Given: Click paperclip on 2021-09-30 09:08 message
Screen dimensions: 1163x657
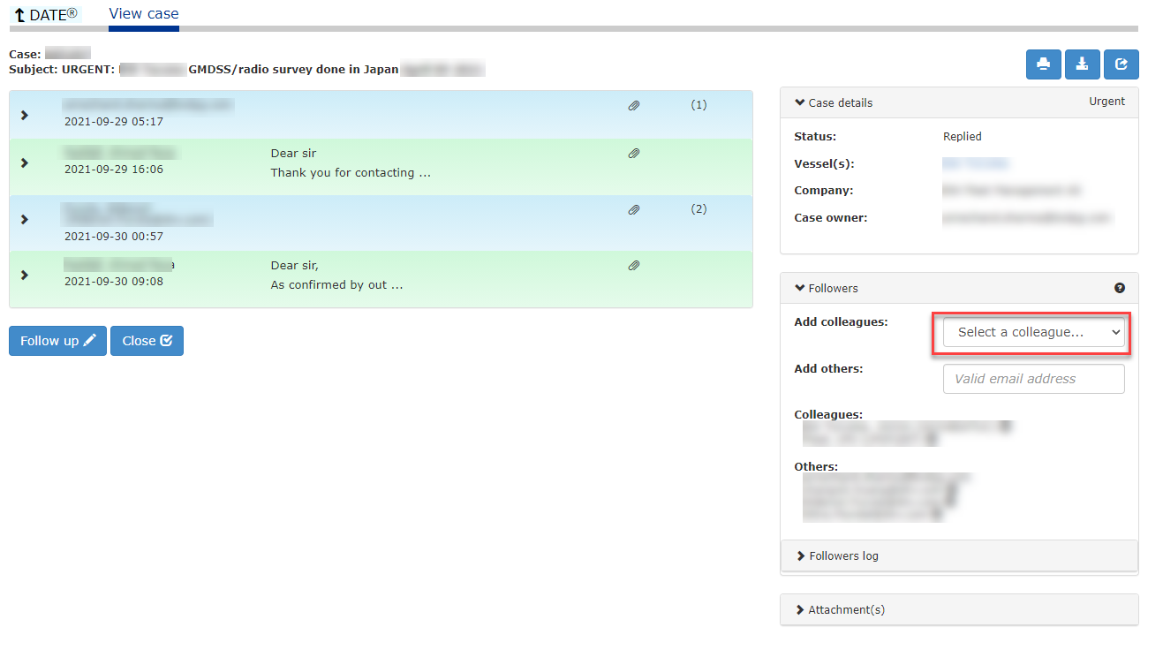Looking at the screenshot, I should click(x=633, y=266).
